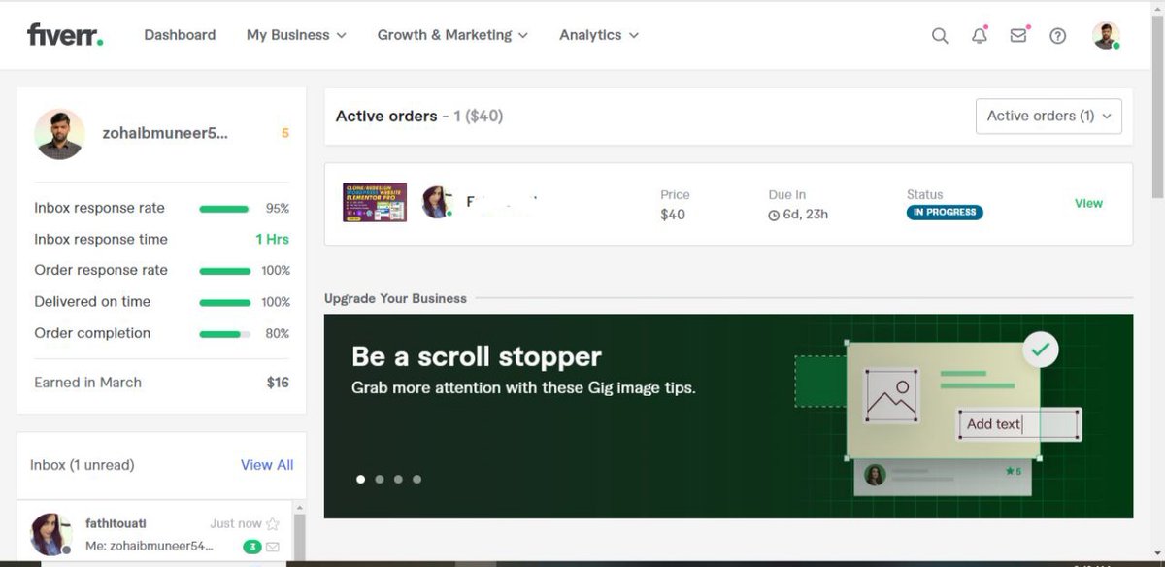The height and width of the screenshot is (567, 1165).
Task: Open the notifications bell icon
Action: pyautogui.click(x=980, y=36)
